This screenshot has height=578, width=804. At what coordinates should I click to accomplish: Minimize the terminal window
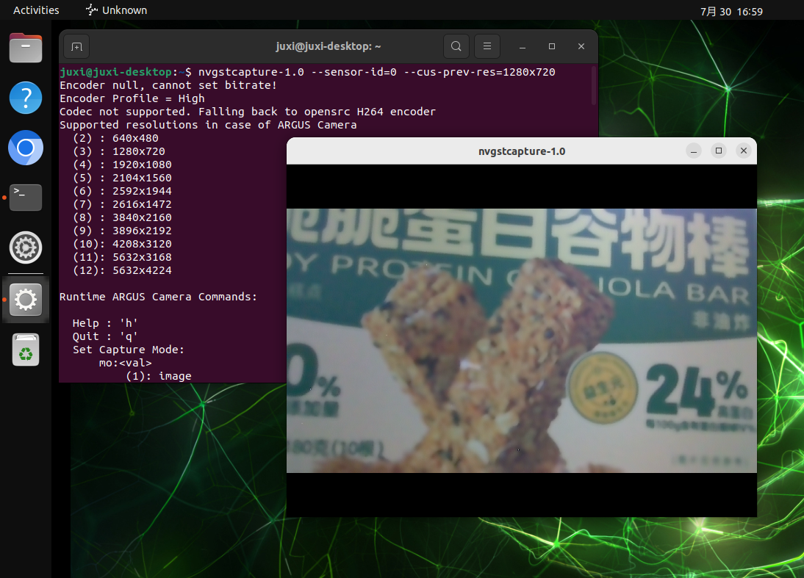[523, 46]
